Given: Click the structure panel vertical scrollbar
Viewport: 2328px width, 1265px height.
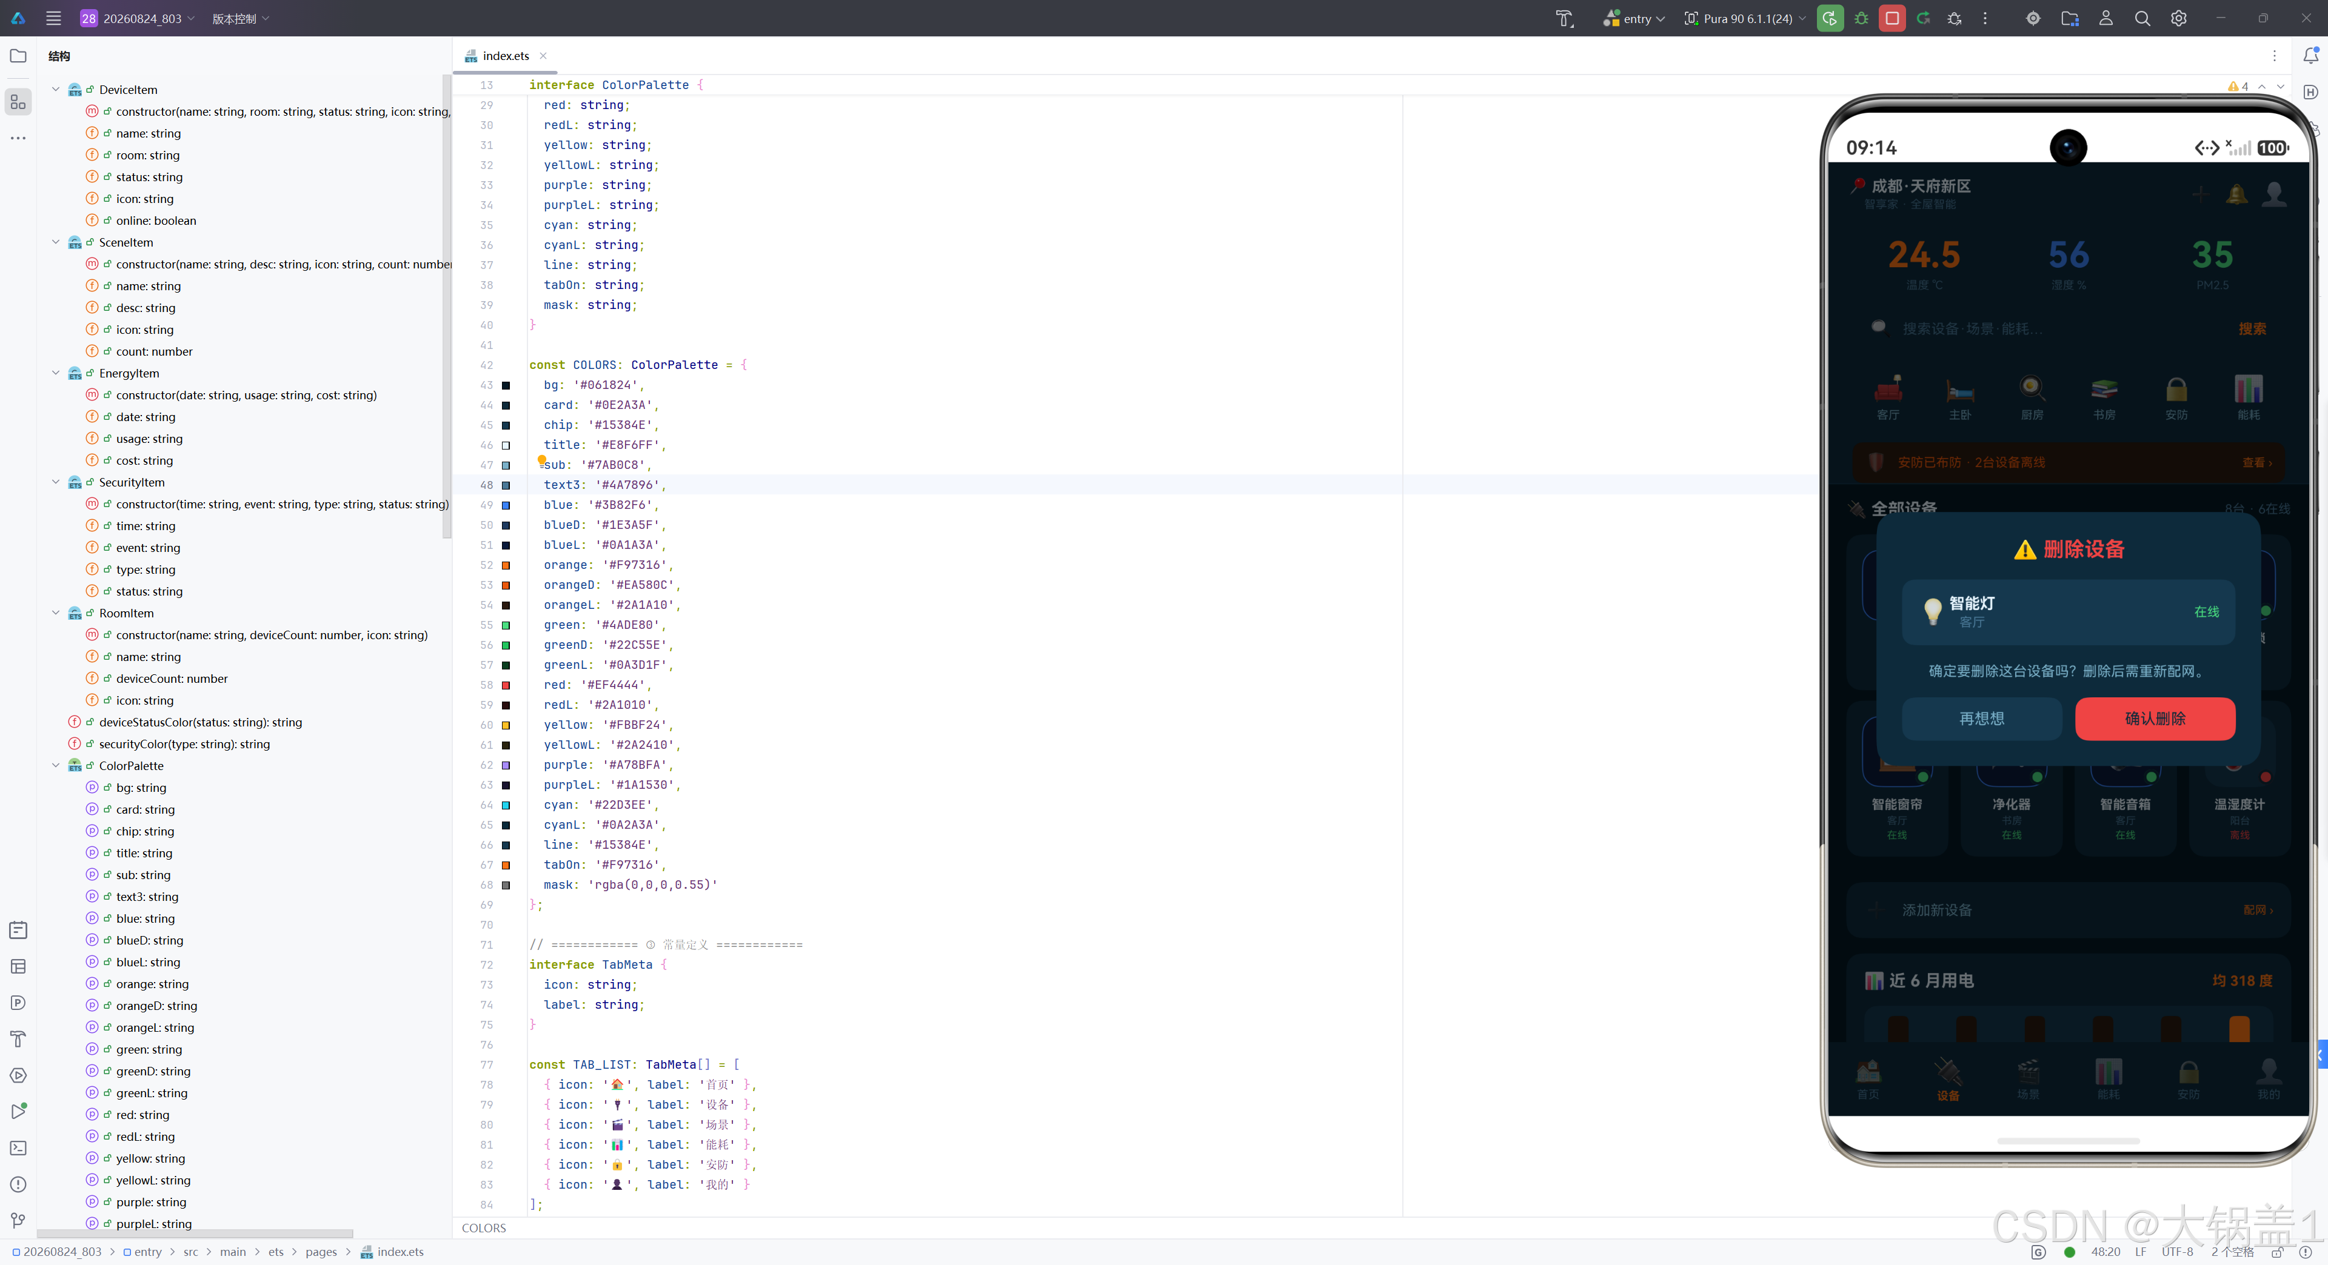Looking at the screenshot, I should click(446, 307).
